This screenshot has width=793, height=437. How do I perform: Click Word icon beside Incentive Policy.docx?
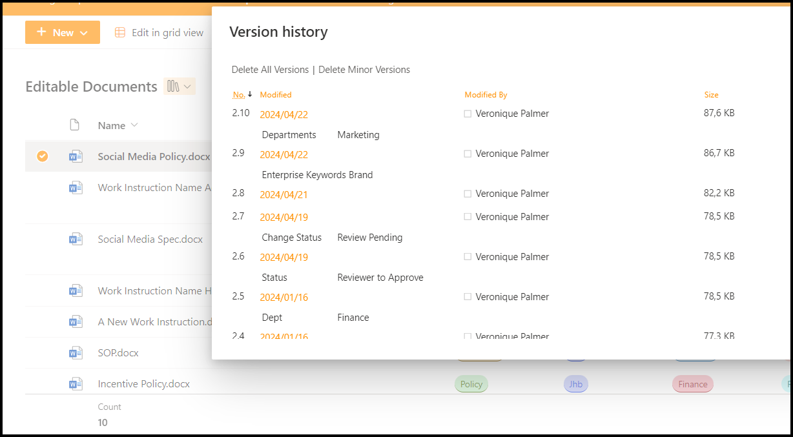pyautogui.click(x=76, y=383)
